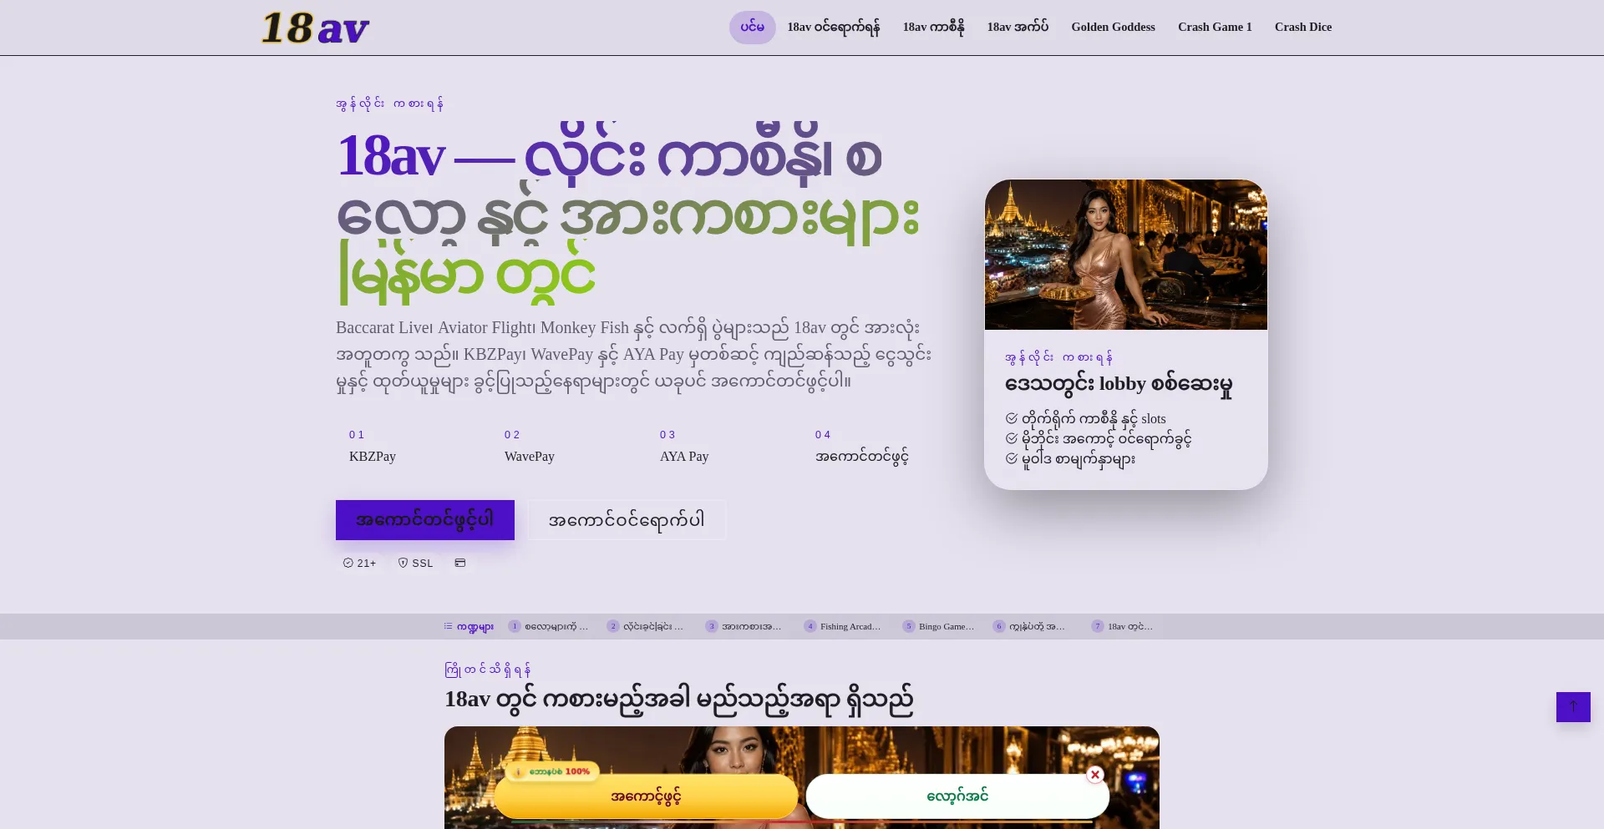
Task: Click the 21+ age badge icon
Action: [348, 563]
